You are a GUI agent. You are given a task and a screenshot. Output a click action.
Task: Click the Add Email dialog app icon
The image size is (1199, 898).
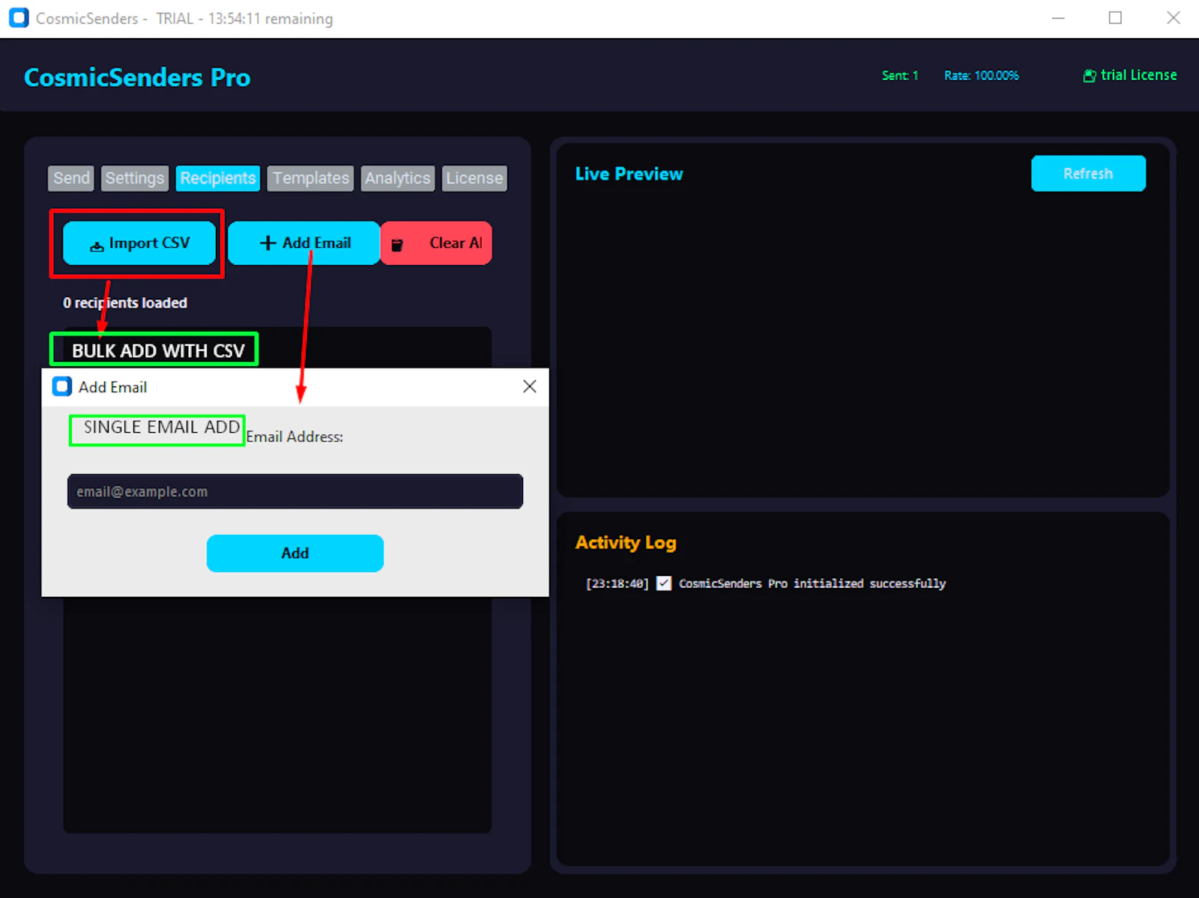[62, 386]
